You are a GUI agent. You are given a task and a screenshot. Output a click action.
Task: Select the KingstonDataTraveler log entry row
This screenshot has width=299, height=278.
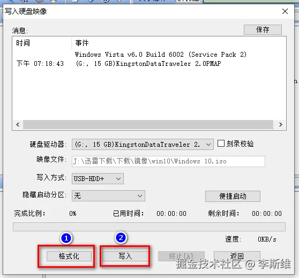click(149, 64)
